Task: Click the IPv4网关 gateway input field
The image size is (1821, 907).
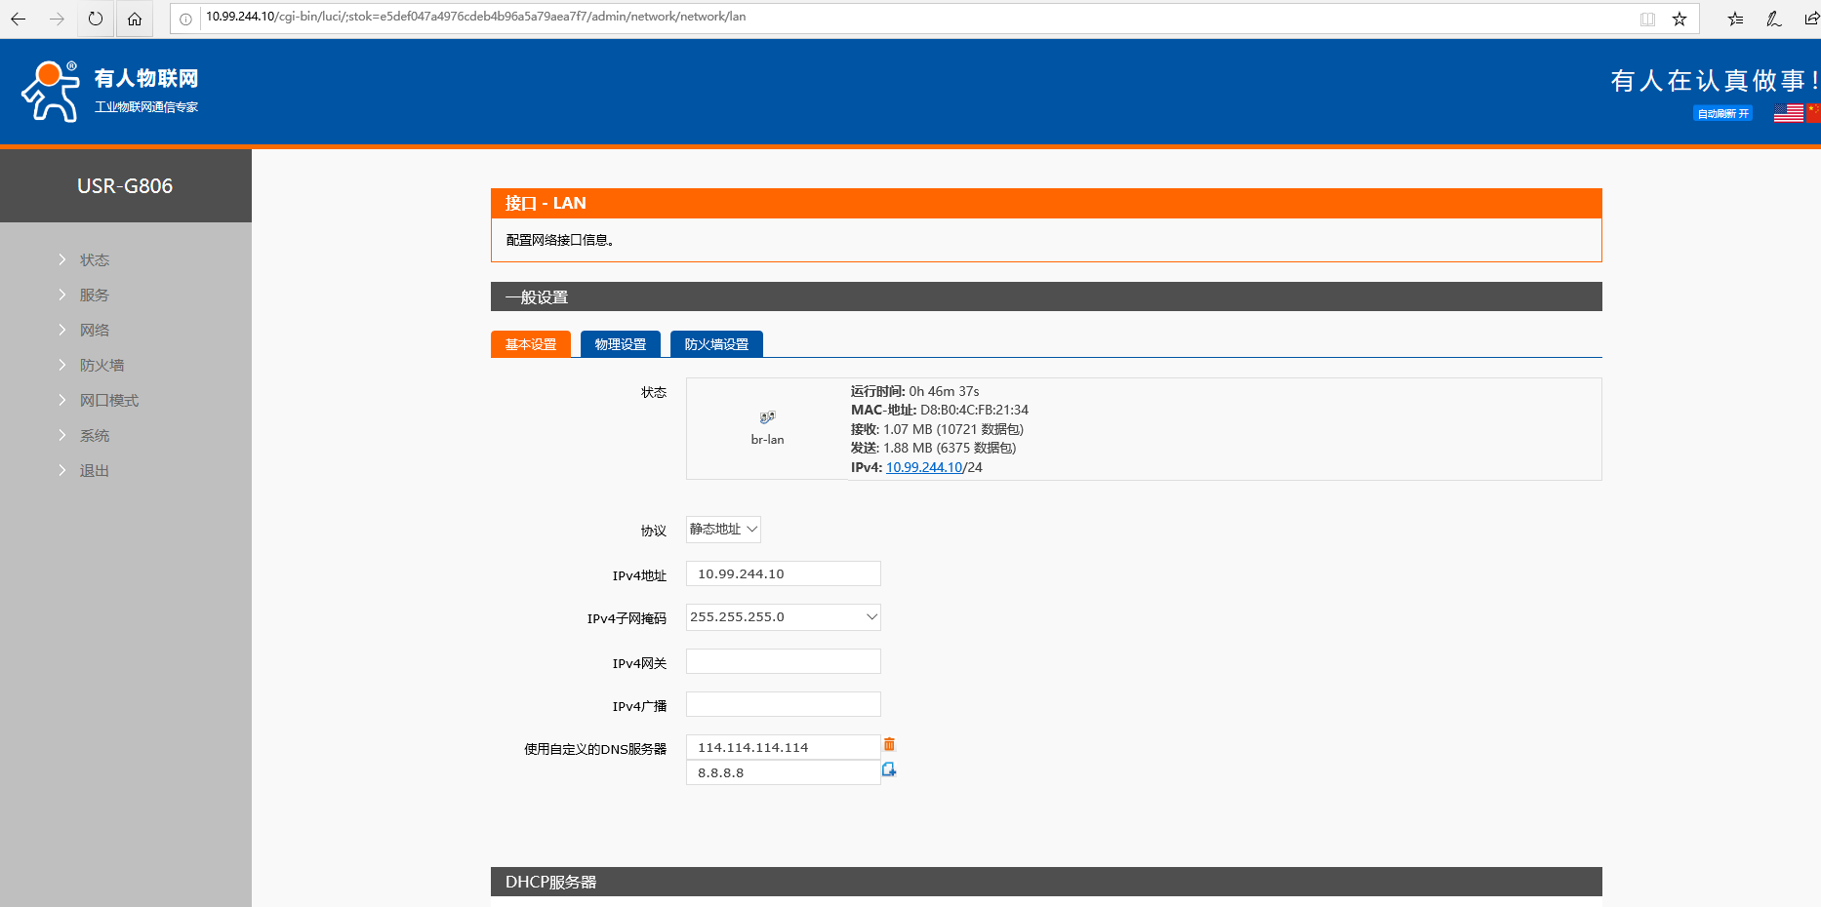Action: 783,662
